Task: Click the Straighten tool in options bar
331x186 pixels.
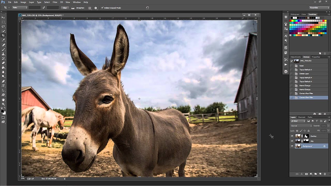Action: point(78,8)
